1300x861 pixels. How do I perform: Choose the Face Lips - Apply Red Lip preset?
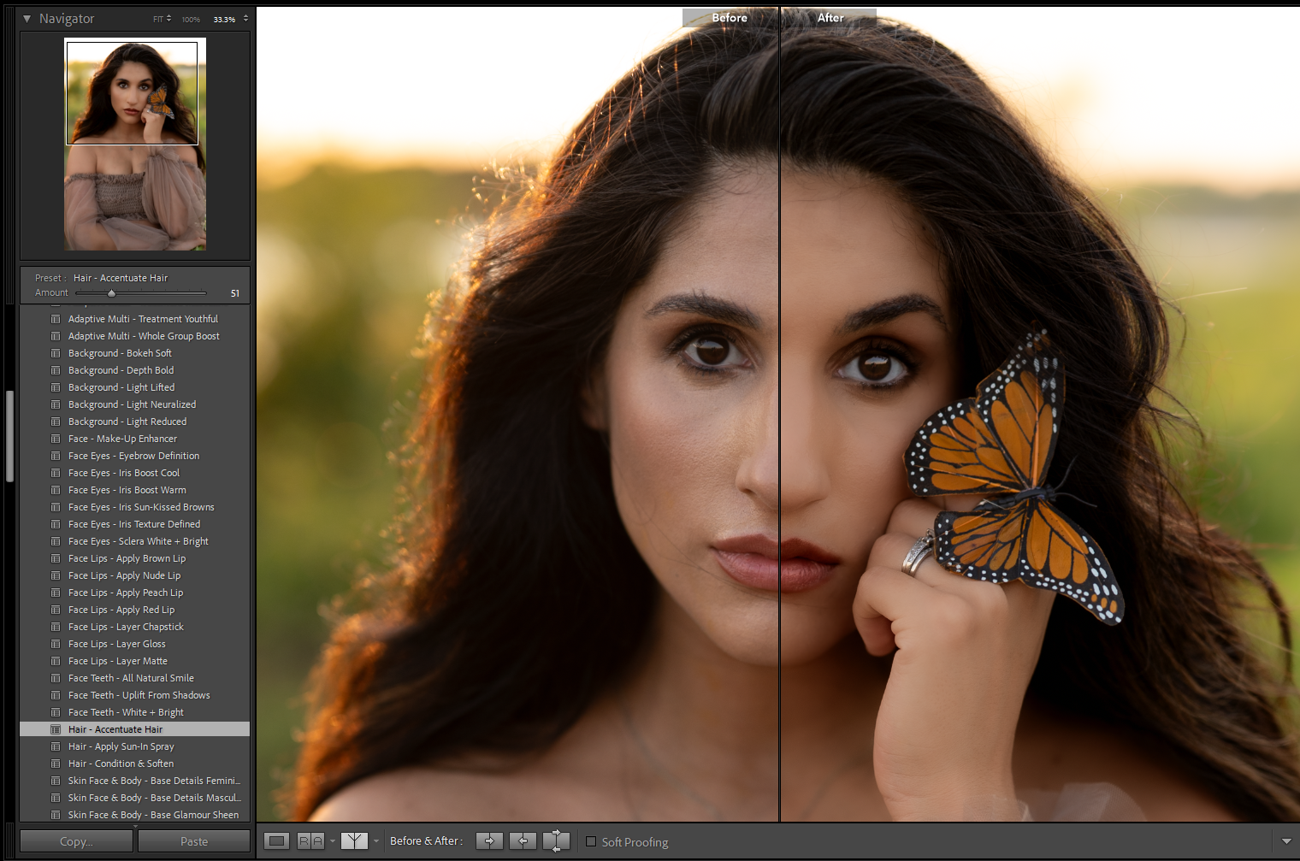(x=121, y=609)
